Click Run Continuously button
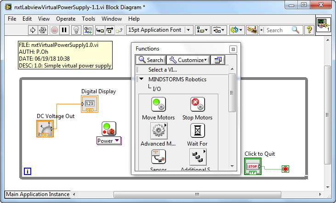The height and width of the screenshot is (203, 336). point(43,30)
